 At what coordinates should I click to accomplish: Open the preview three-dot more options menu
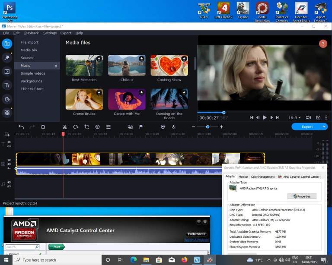[x=327, y=117]
